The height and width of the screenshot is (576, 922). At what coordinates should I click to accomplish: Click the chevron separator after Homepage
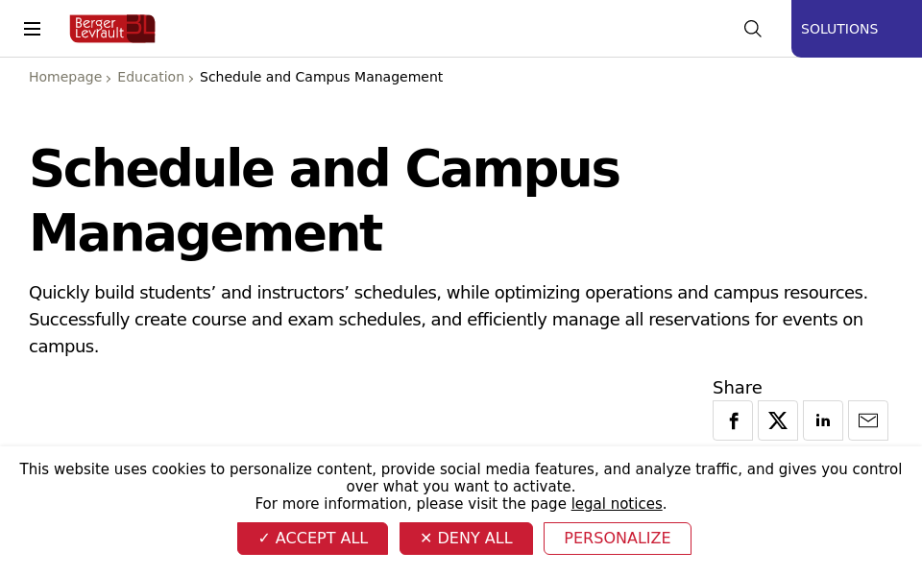click(x=109, y=79)
